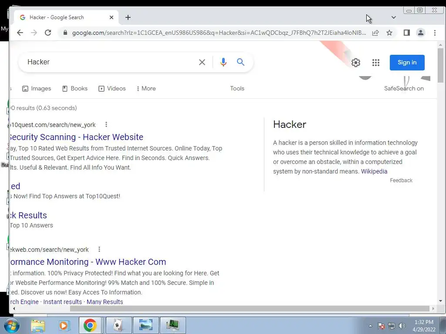Open the picture viewer taskbar icon

point(145,325)
